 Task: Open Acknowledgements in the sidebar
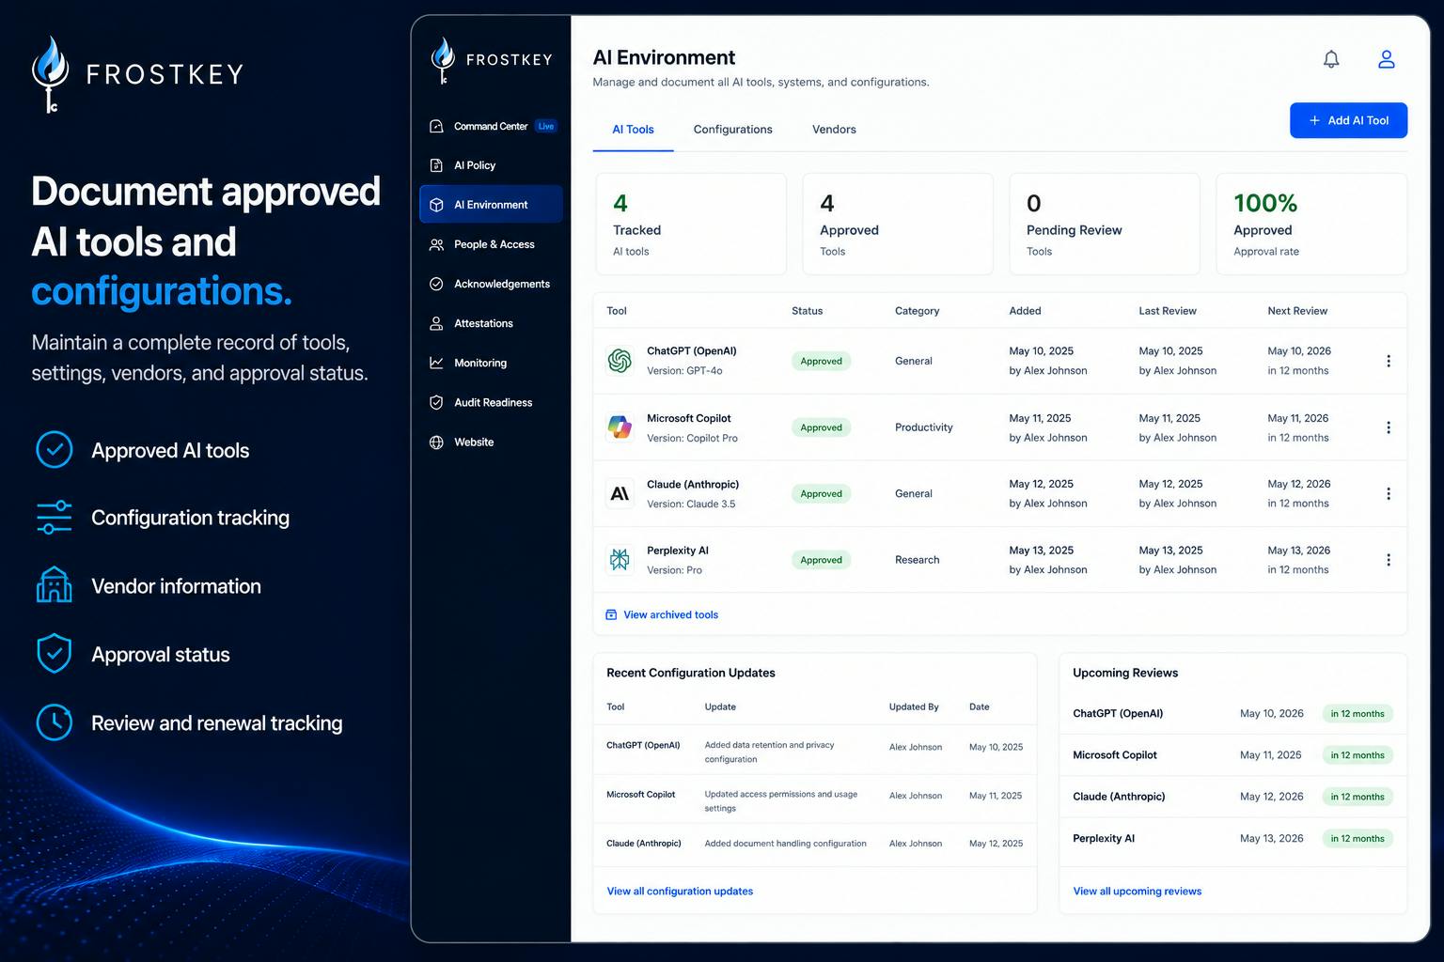pyautogui.click(x=491, y=284)
